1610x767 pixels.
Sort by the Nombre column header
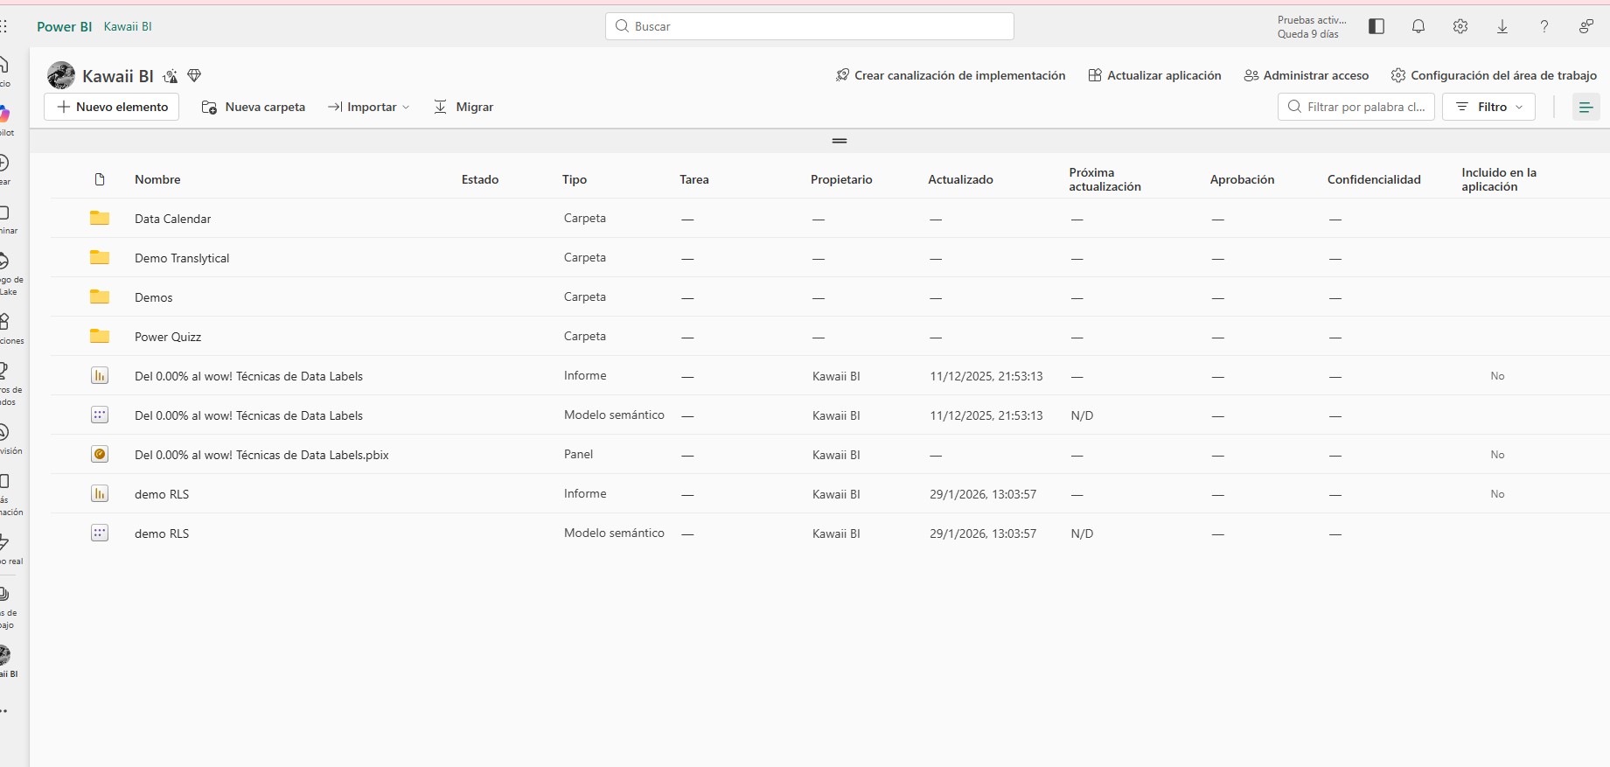pos(157,179)
